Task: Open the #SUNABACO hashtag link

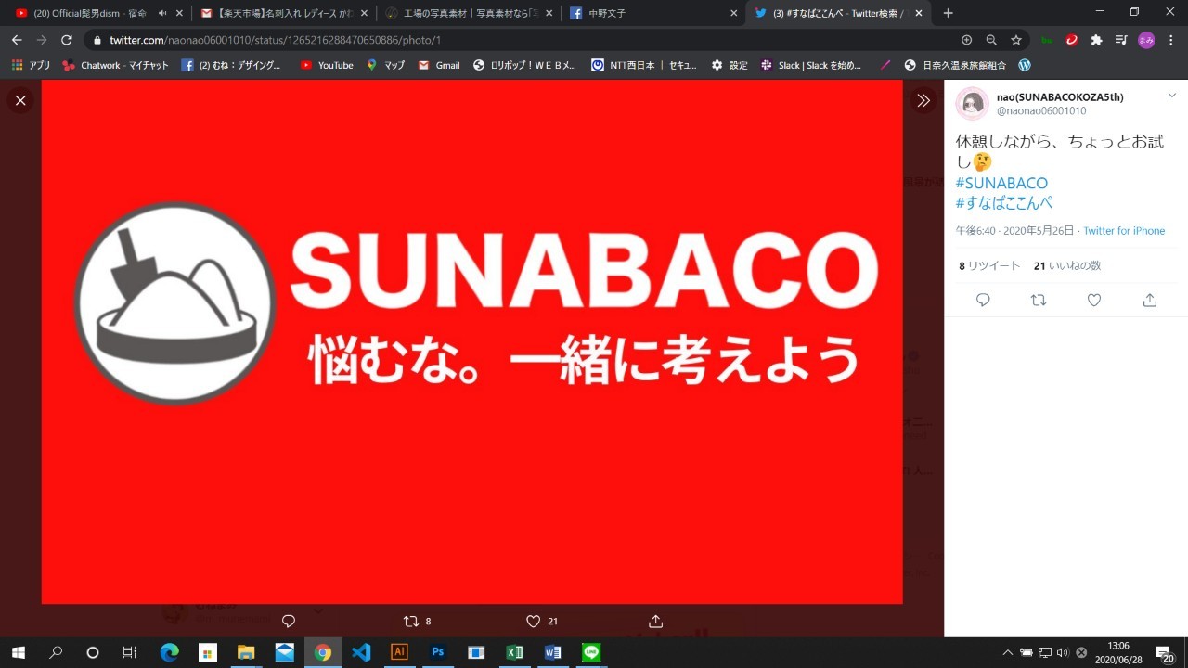Action: point(1001,183)
